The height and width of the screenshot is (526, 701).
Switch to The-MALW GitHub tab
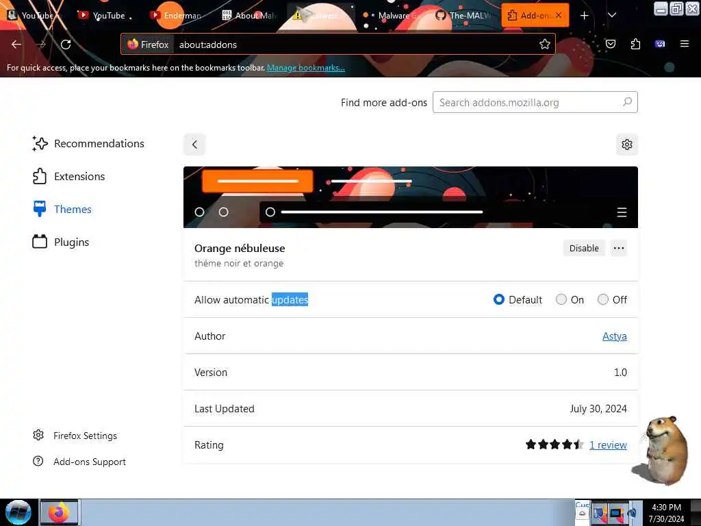pos(464,16)
